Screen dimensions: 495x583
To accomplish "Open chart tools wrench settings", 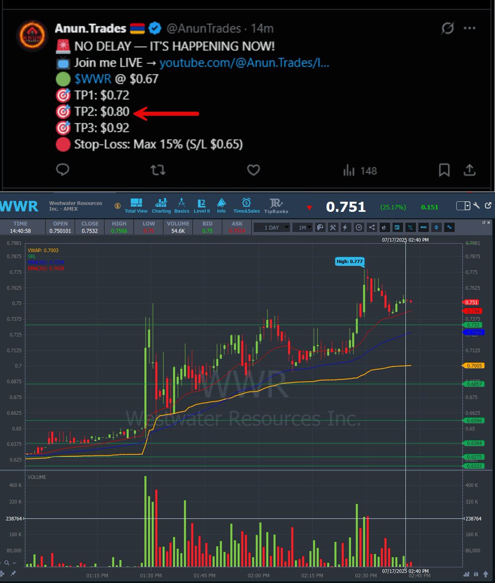I will click(x=333, y=227).
